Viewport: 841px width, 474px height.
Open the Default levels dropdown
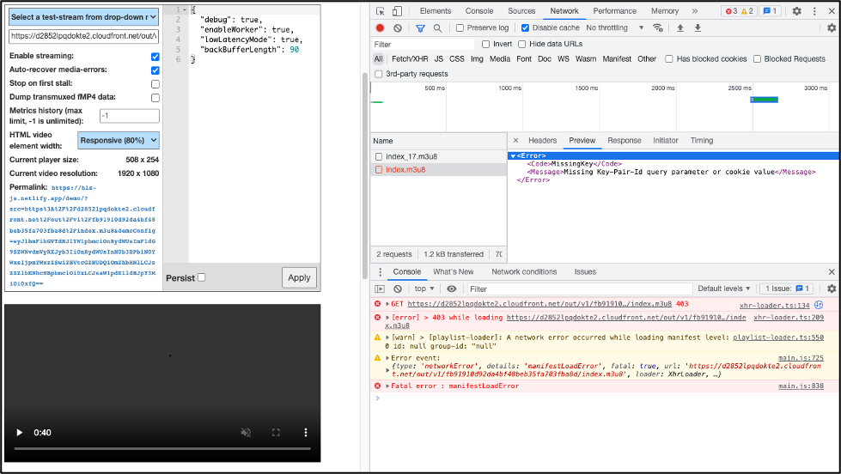724,289
